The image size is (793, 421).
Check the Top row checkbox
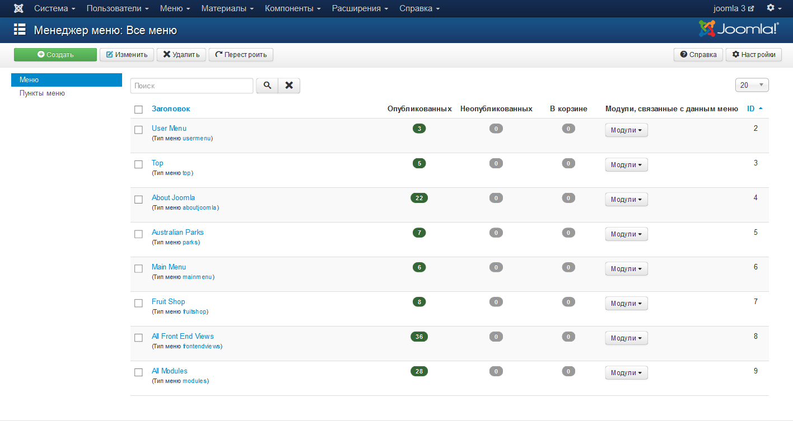[138, 164]
